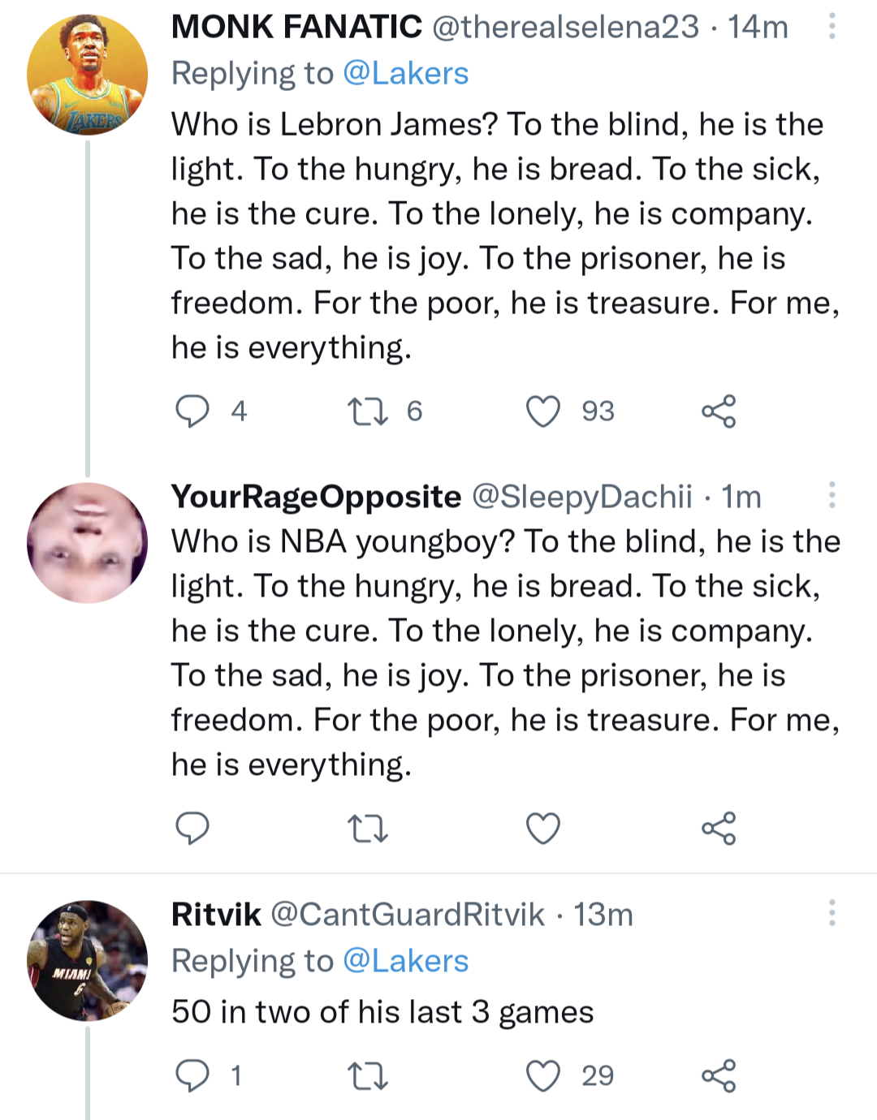
Task: Retweet Ritvik's tweet
Action: tap(367, 1075)
